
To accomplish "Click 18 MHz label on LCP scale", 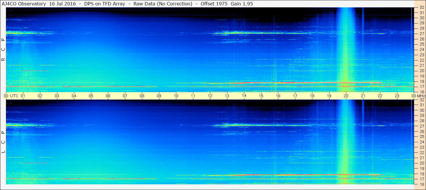I will click(x=421, y=174).
